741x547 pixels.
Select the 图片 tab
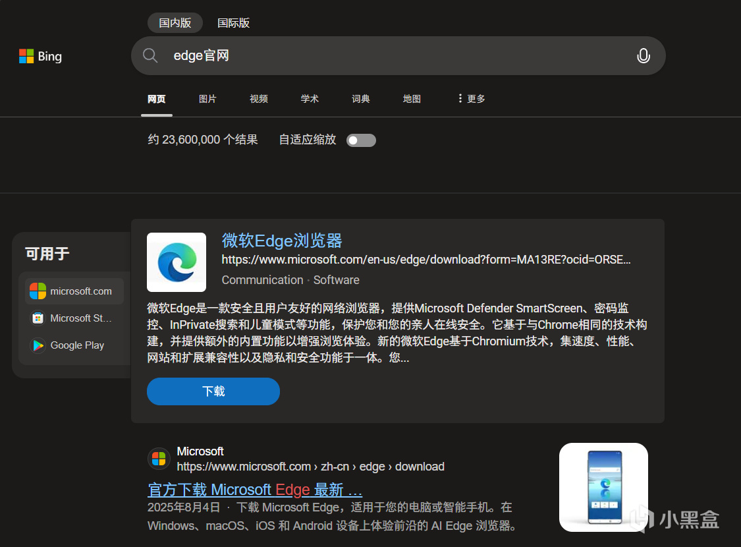[207, 99]
